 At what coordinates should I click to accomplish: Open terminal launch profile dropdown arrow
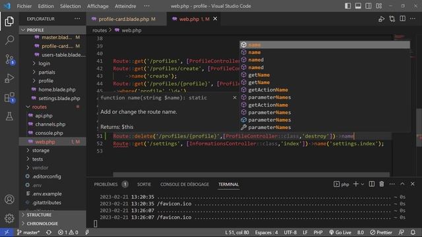pyautogui.click(x=363, y=184)
